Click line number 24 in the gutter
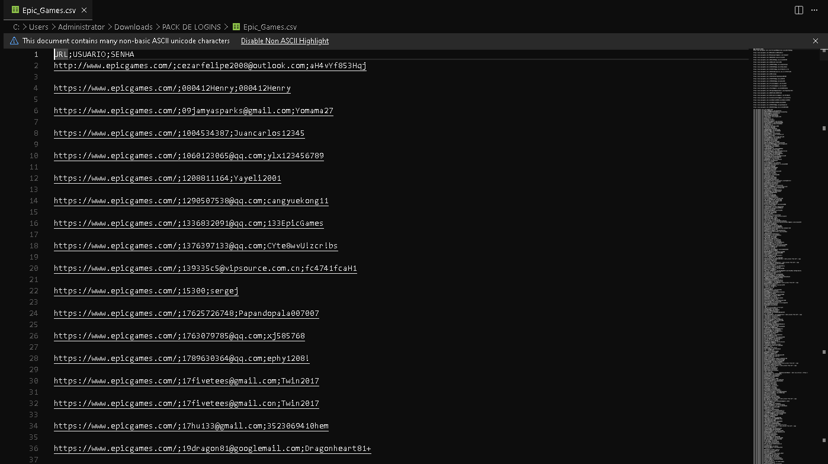The width and height of the screenshot is (828, 464). coord(34,313)
